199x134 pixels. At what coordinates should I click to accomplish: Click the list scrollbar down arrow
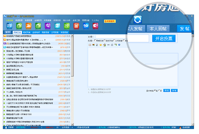pyautogui.click(x=72, y=124)
